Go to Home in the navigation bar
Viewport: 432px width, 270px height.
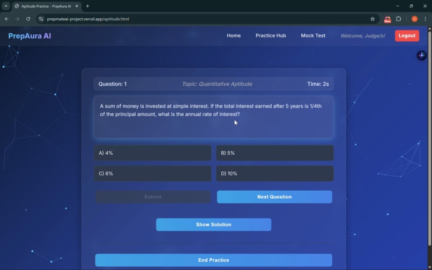(x=234, y=35)
